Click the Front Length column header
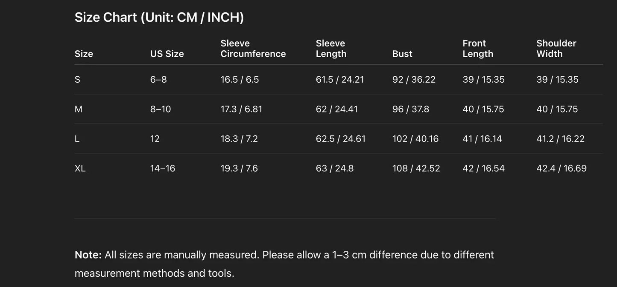Viewport: 617px width, 287px height. pyautogui.click(x=478, y=49)
